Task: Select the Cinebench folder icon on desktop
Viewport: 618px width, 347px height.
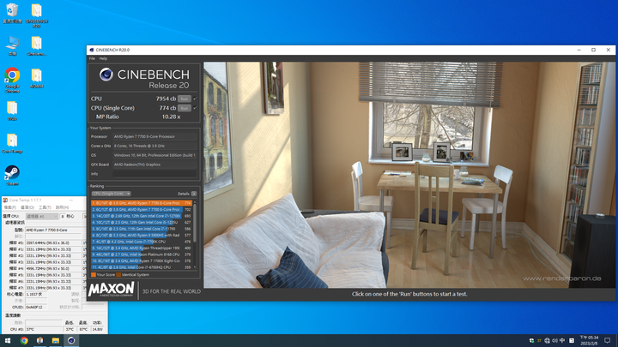Action: pos(37,45)
